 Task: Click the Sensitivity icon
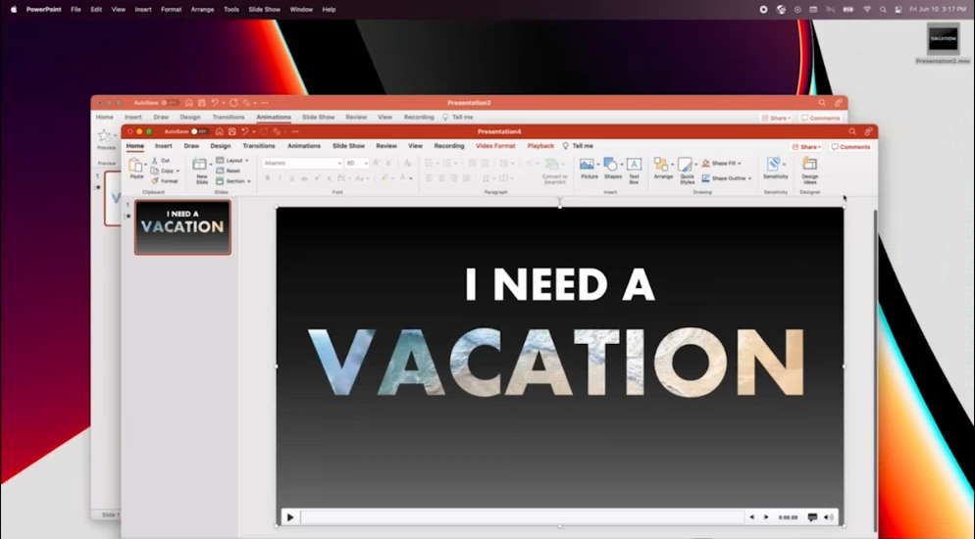pyautogui.click(x=774, y=164)
